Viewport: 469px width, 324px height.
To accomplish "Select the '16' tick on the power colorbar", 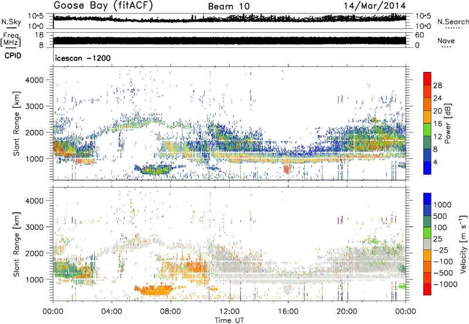I will point(437,124).
